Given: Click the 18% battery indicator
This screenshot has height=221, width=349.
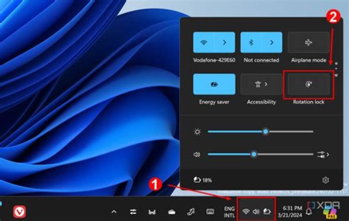Looking at the screenshot, I should (203, 180).
